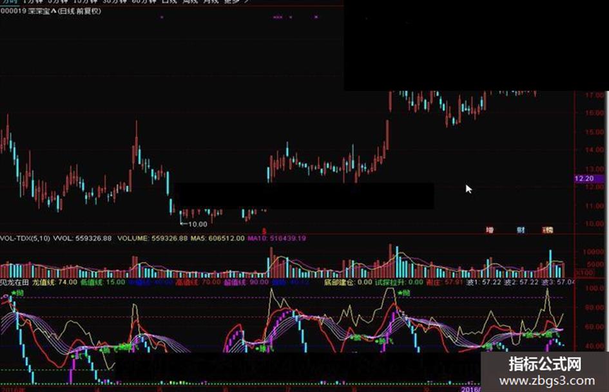
Task: Click 超值线 90.00 label
Action: click(246, 282)
